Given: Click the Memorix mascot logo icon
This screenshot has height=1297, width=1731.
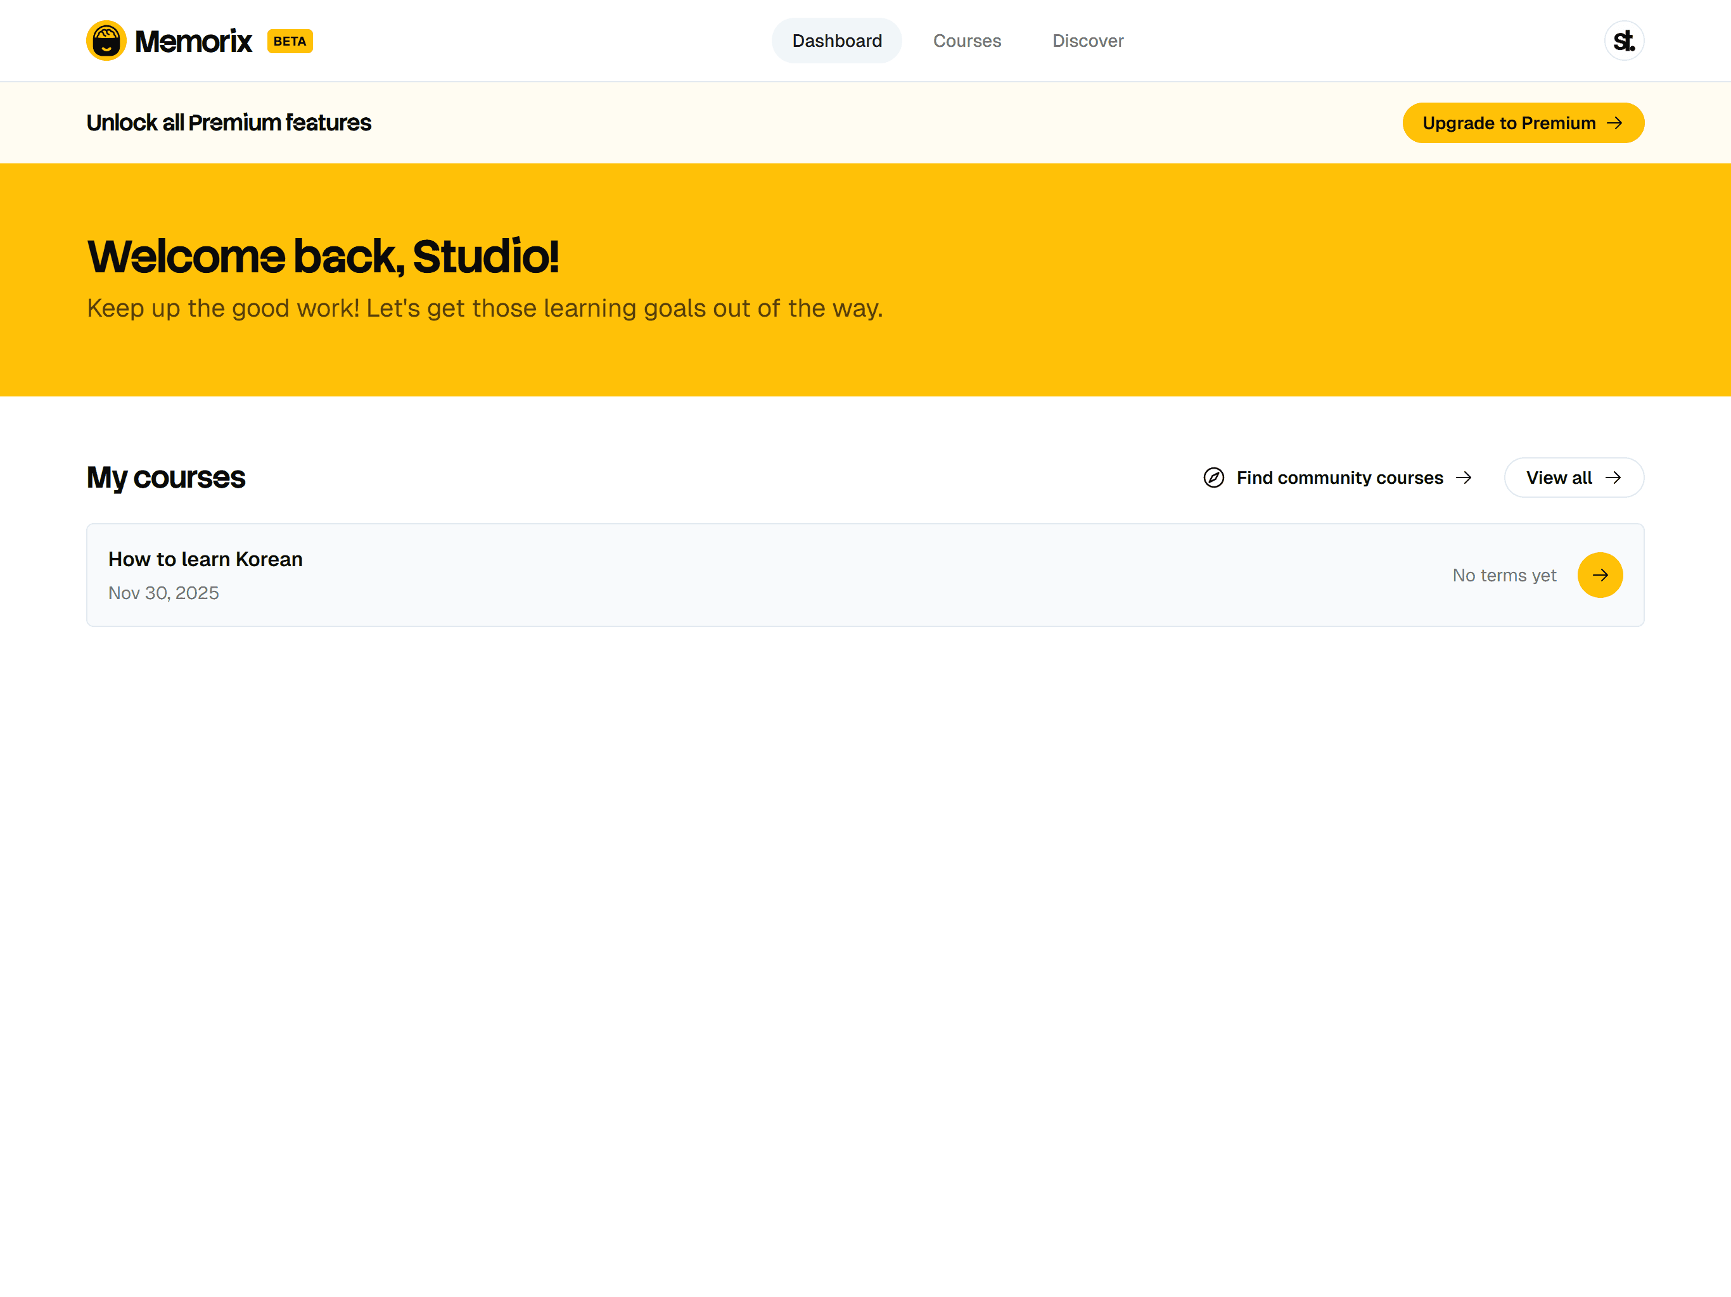Looking at the screenshot, I should (x=106, y=41).
